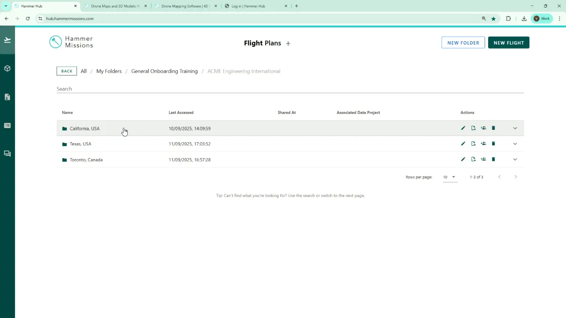Open the billing card sidebar icon
Screen dimensions: 566x318
(7, 125)
